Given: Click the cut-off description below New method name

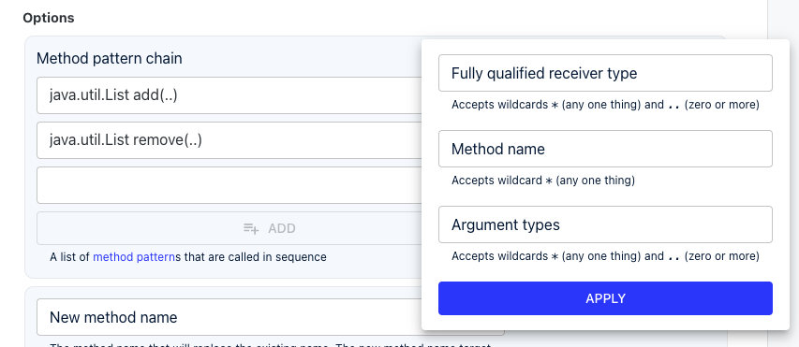Looking at the screenshot, I should (270, 345).
